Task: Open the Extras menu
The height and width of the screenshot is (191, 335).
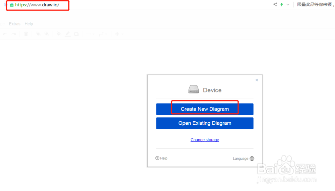Action: pyautogui.click(x=15, y=24)
